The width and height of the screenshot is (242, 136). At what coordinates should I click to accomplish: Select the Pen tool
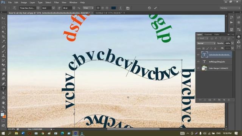tap(3, 84)
